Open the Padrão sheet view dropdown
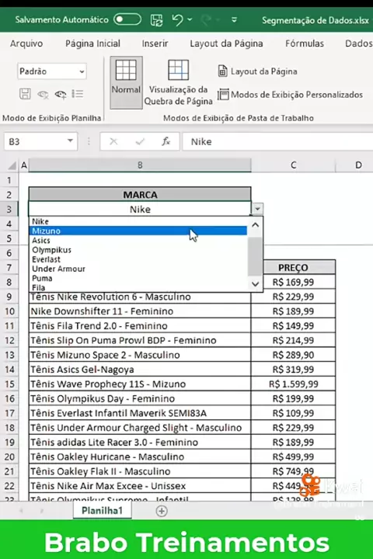Viewport: 373px width, 559px height. pos(52,71)
